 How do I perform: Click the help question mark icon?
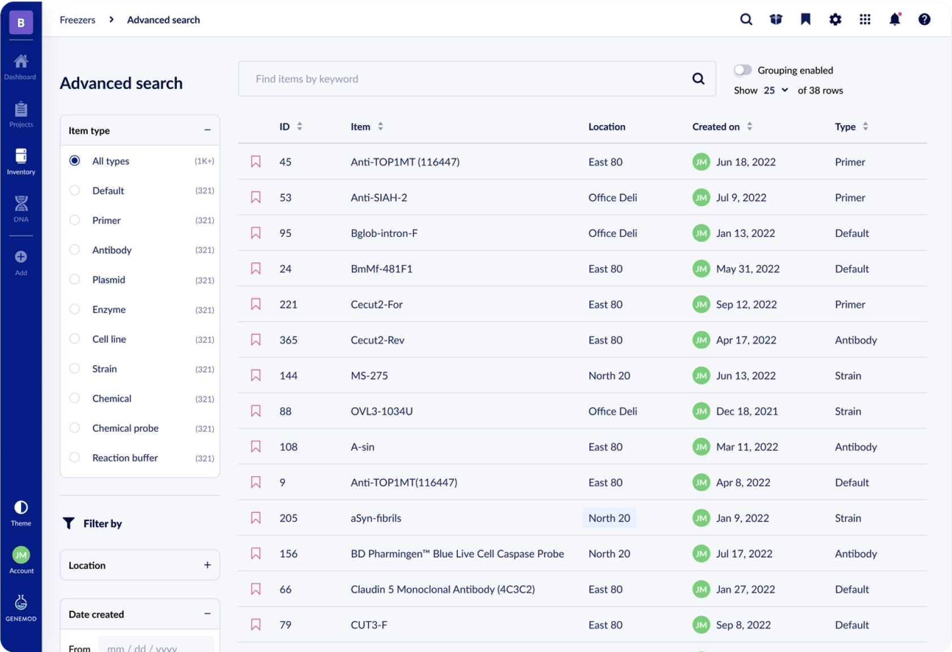(924, 20)
